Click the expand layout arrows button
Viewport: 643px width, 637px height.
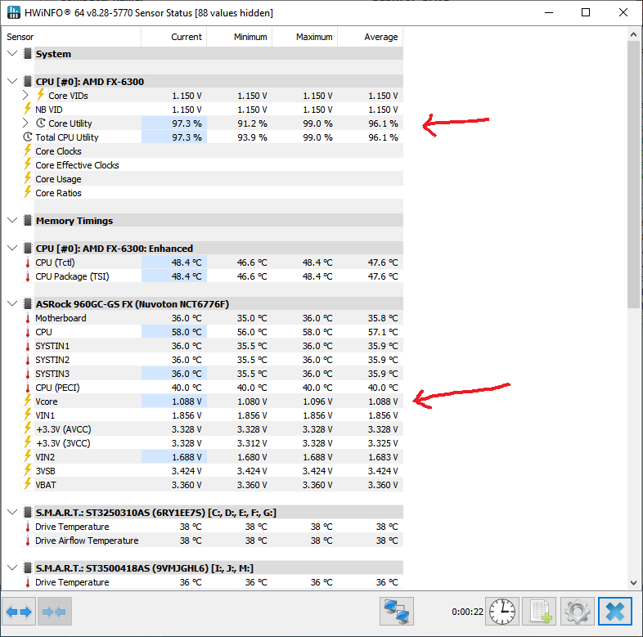pos(19,612)
